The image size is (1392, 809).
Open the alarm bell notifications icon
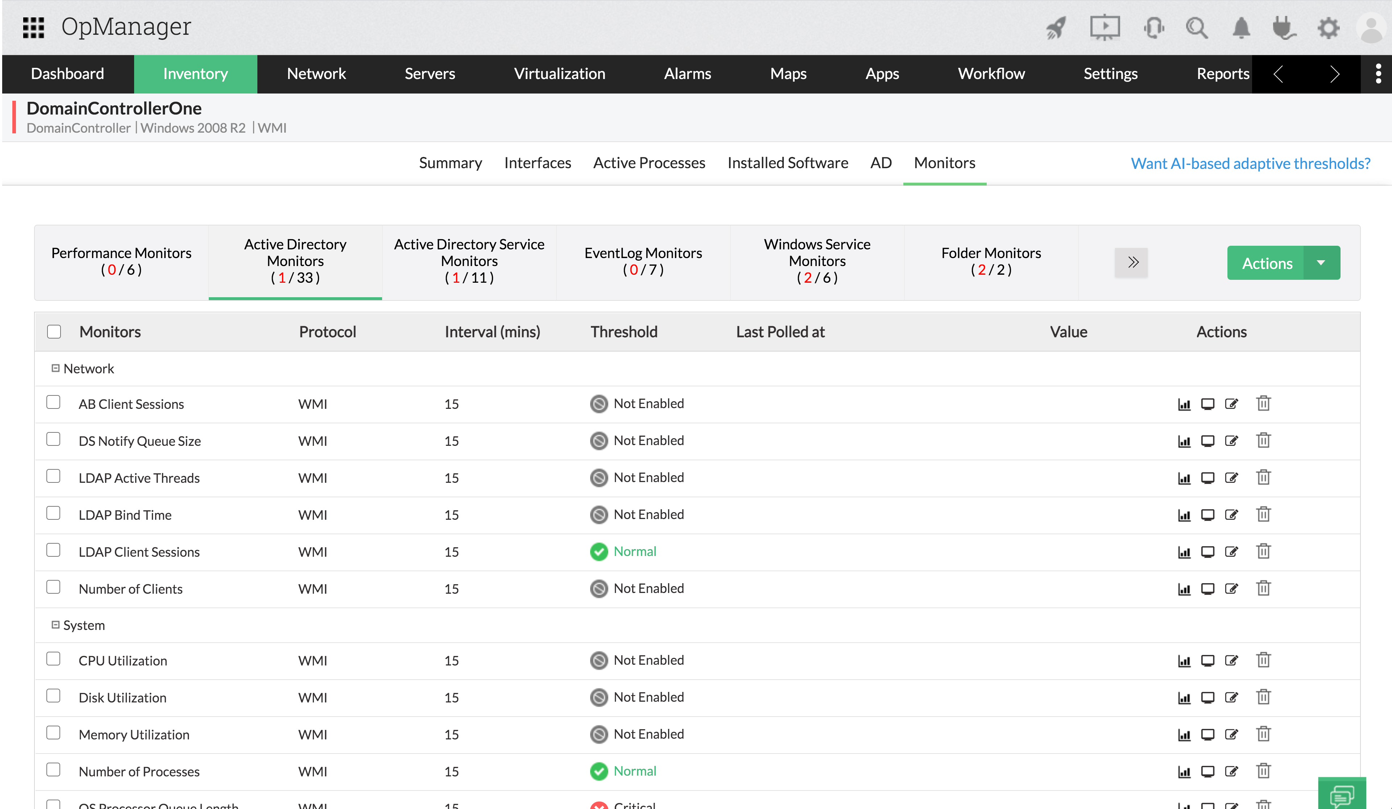pos(1241,28)
